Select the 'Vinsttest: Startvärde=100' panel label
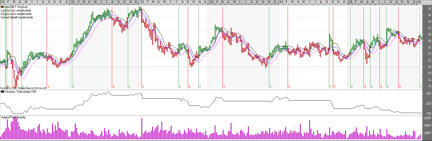The width and height of the screenshot is (432, 141). tap(21, 92)
